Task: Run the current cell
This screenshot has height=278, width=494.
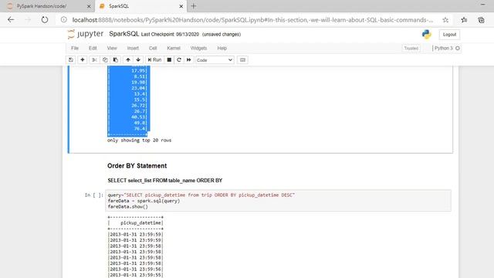Action: click(154, 60)
